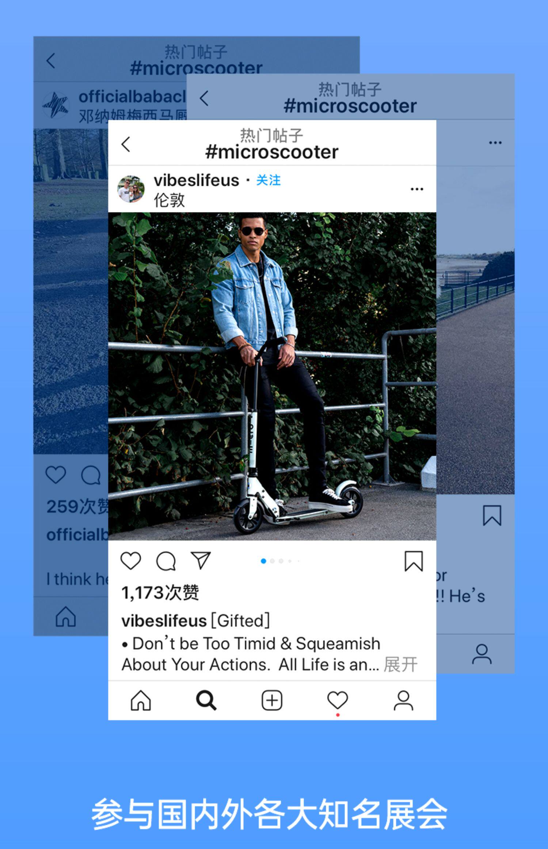Image resolution: width=548 pixels, height=849 pixels.
Task: Open the vibeslifeus username in header
Action: [x=196, y=180]
